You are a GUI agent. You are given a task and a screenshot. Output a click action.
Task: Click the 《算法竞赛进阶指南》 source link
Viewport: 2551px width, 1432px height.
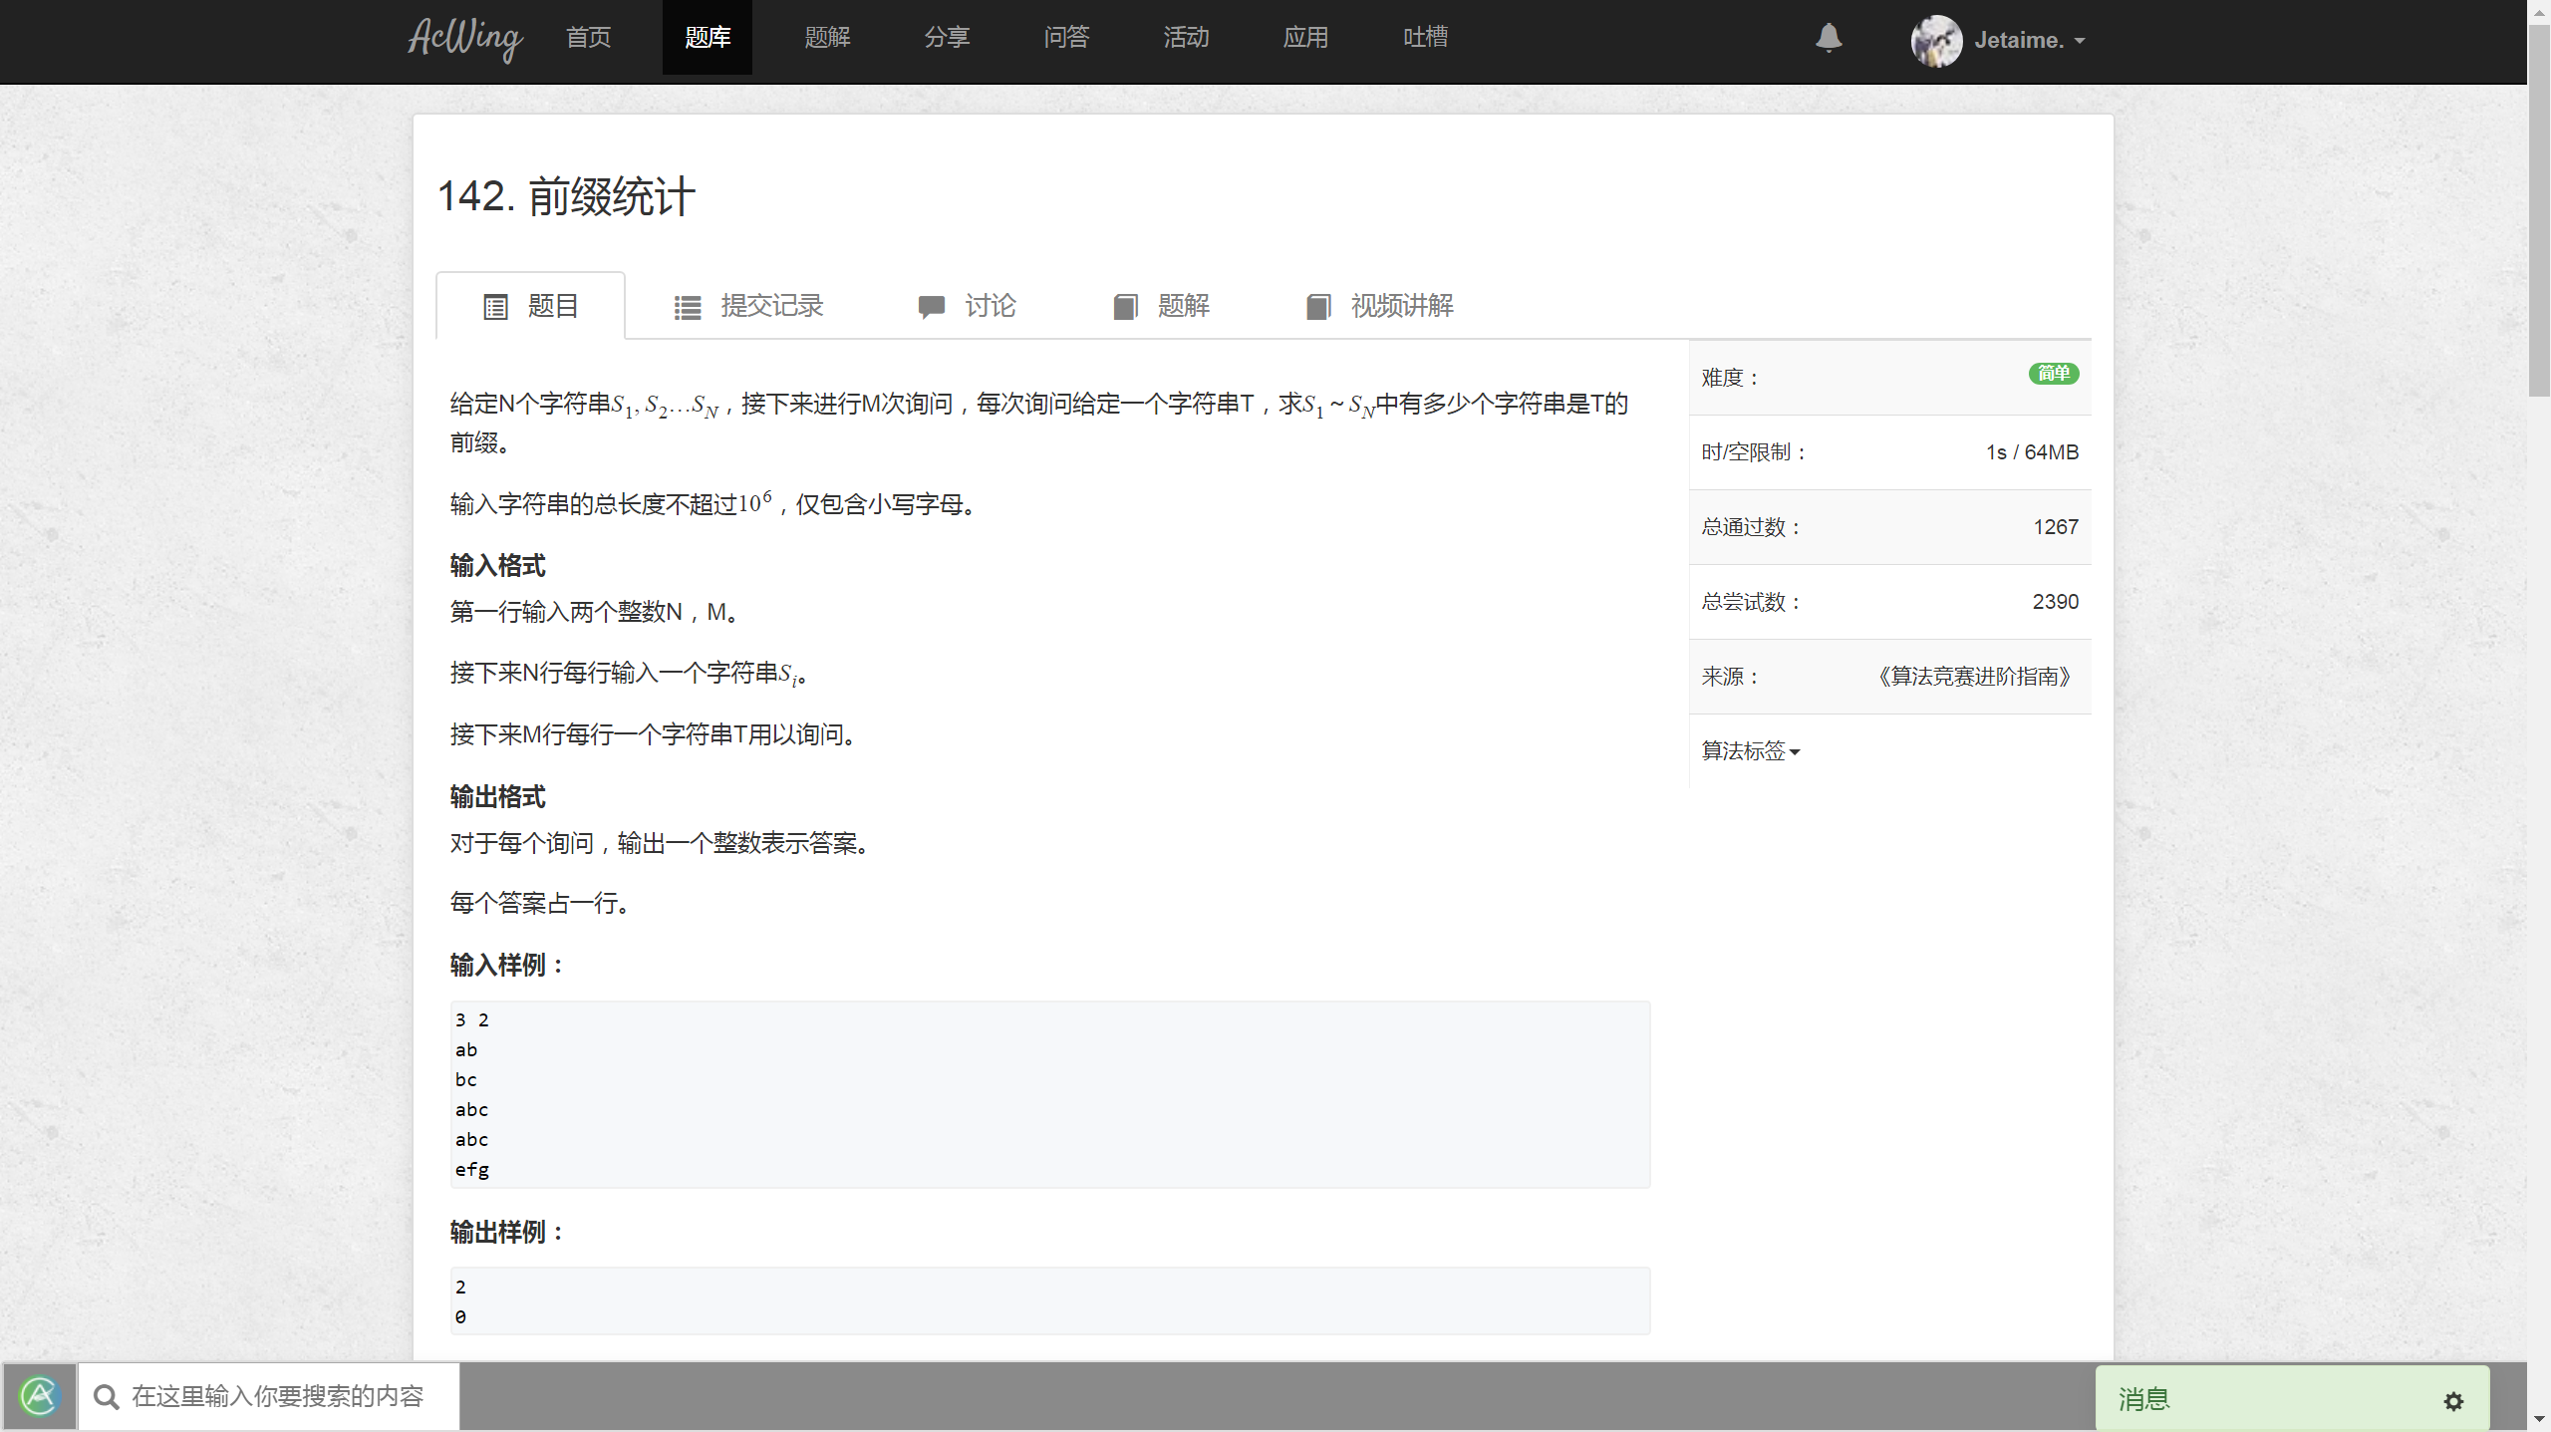pos(1973,676)
